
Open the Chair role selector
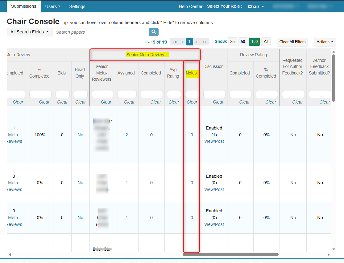coord(256,6)
